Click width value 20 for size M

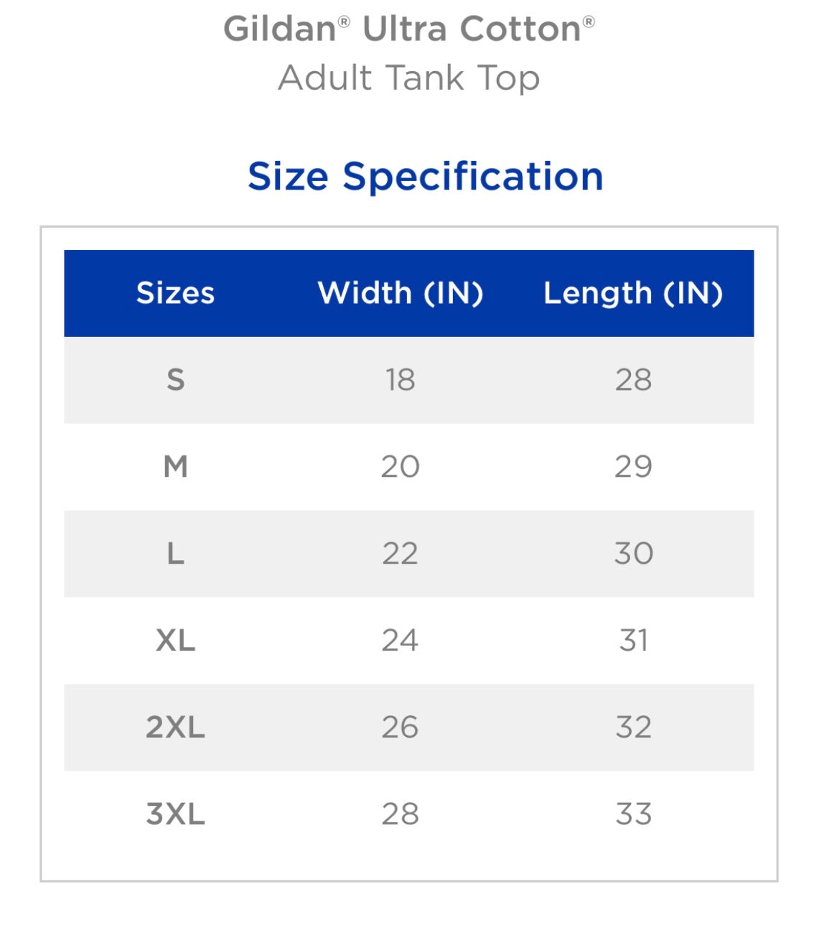coord(400,467)
